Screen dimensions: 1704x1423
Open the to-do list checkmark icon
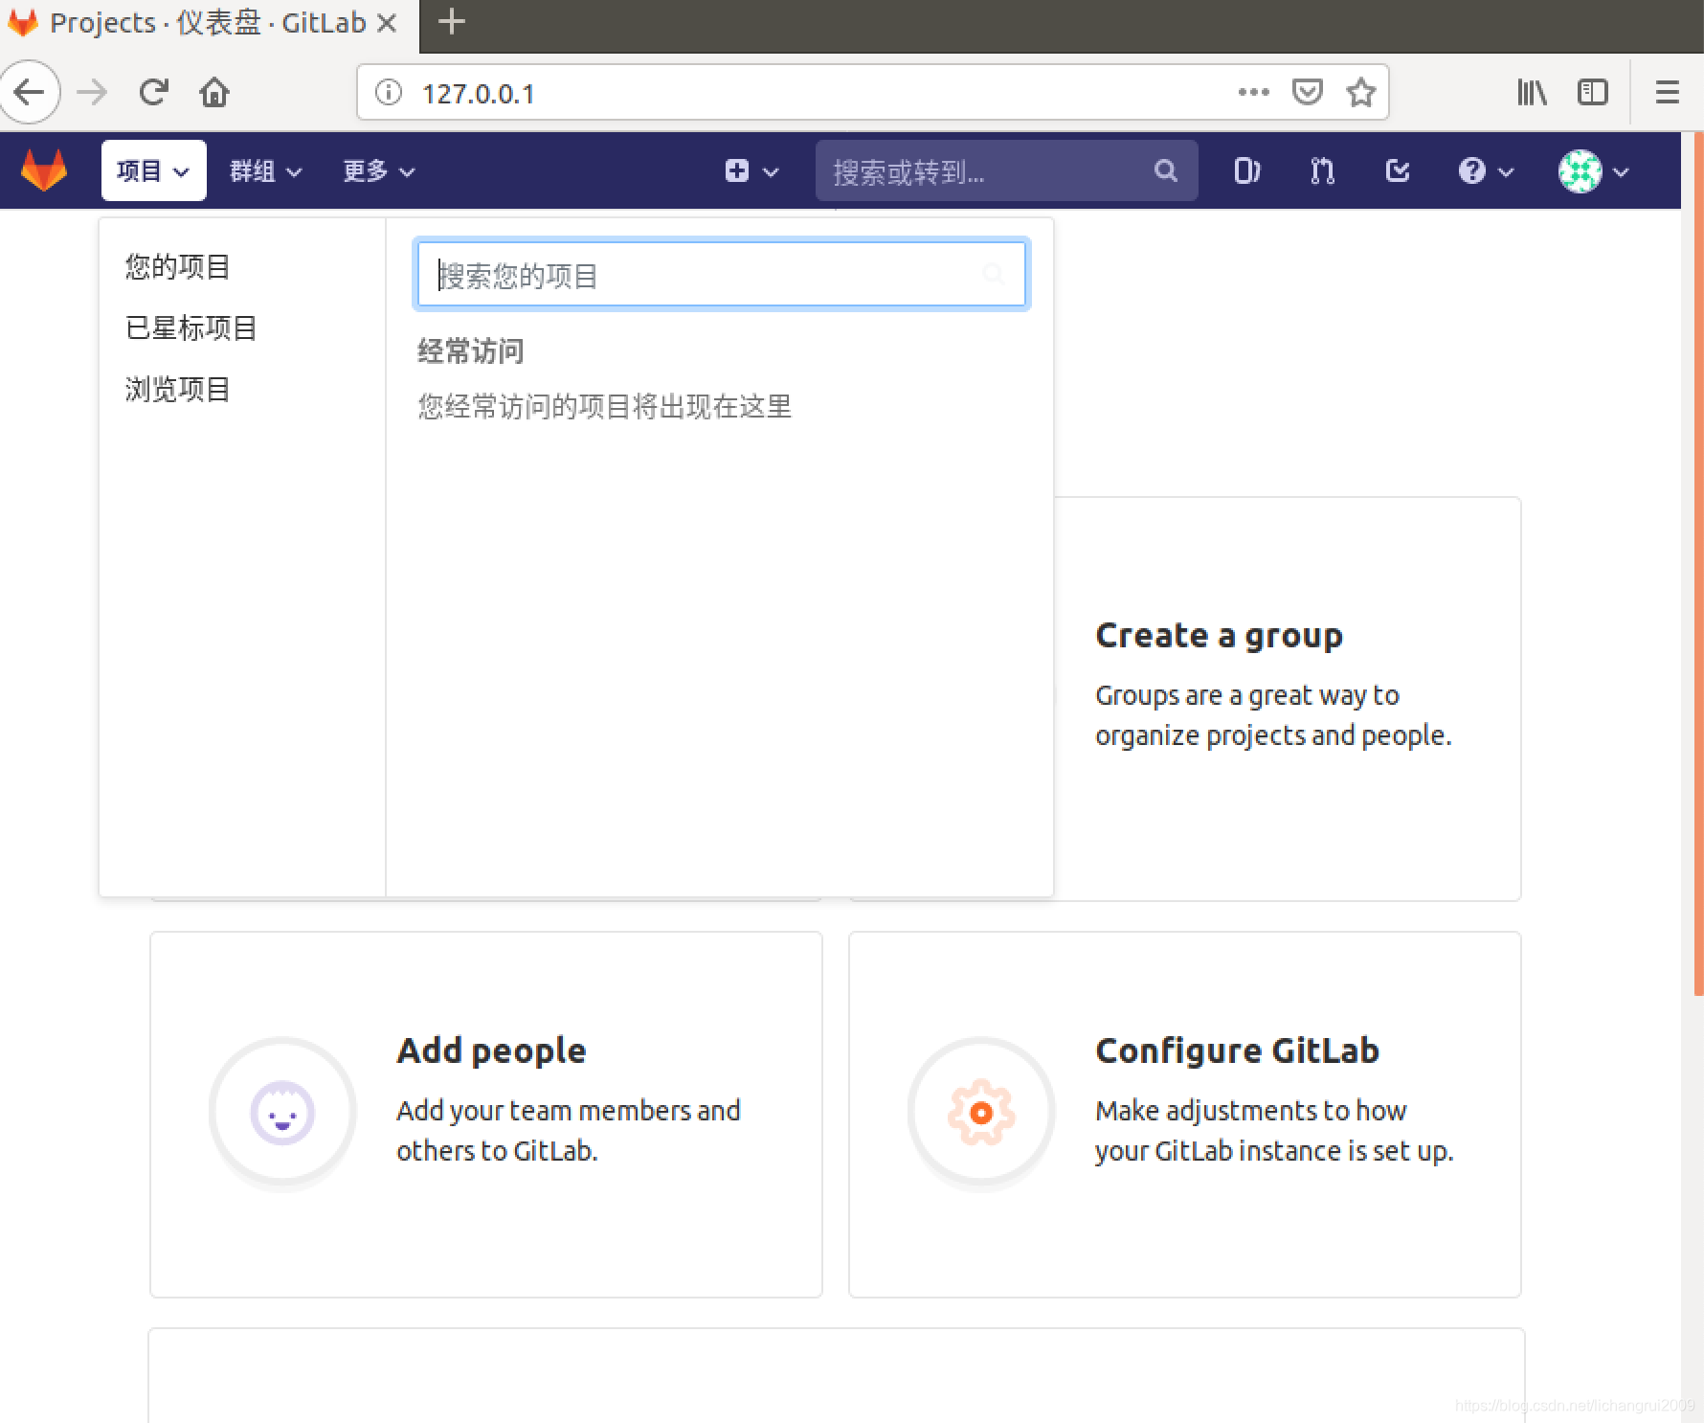coord(1397,170)
